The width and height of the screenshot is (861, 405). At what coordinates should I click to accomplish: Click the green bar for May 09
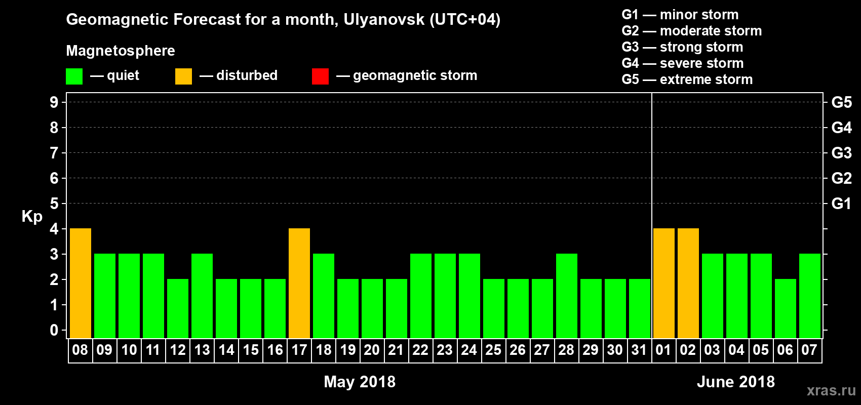coord(105,296)
